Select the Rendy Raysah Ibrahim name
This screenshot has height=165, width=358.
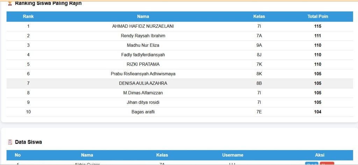tap(143, 36)
